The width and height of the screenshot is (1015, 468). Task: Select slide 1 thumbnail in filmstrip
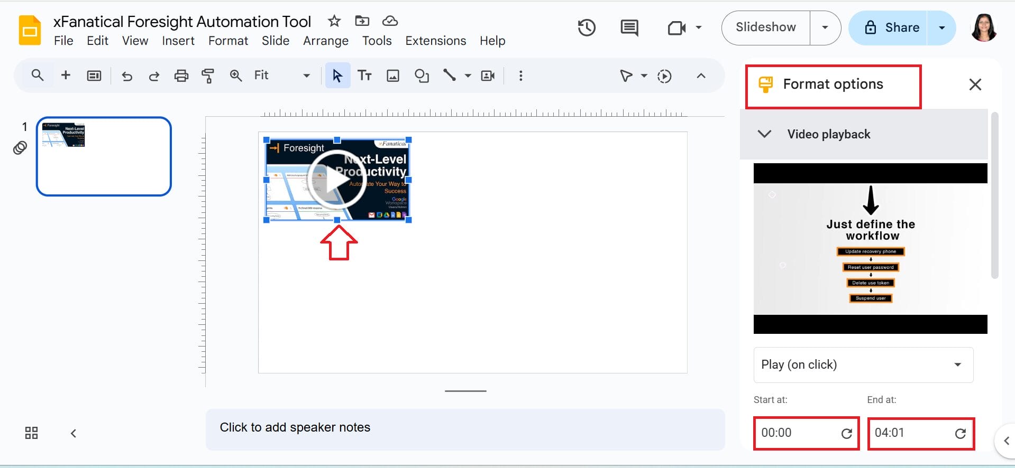[104, 156]
